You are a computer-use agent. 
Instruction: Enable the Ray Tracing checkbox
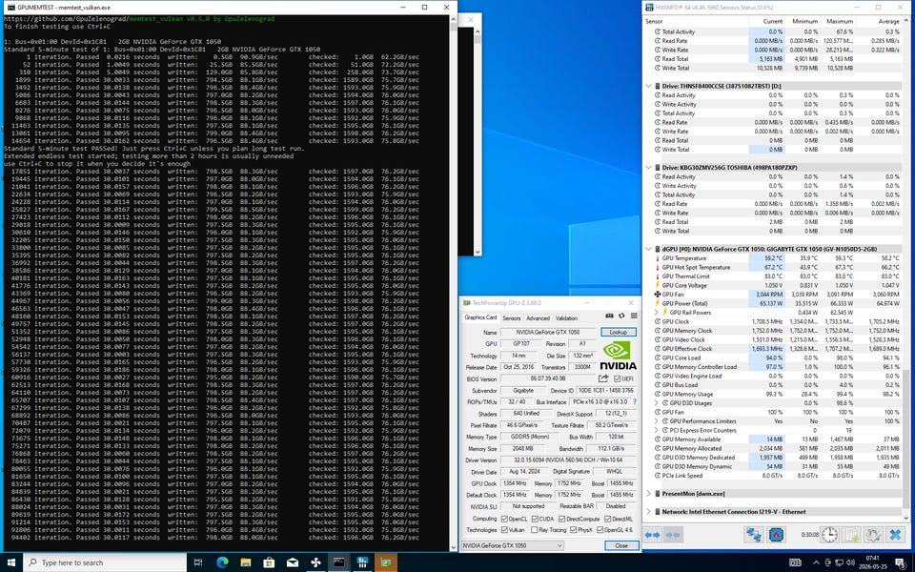click(535, 530)
